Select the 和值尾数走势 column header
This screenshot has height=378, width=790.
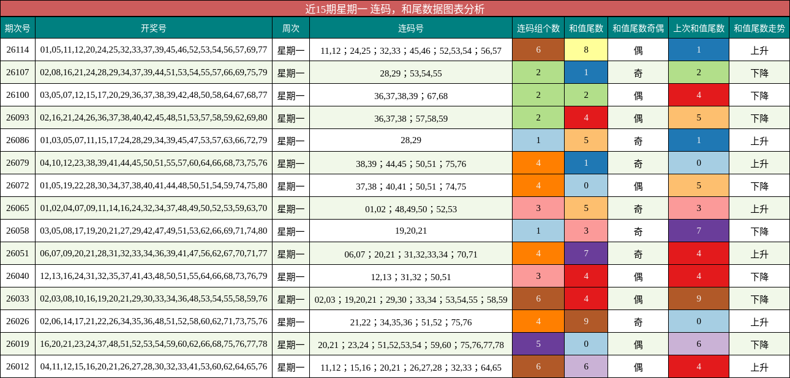[759, 28]
